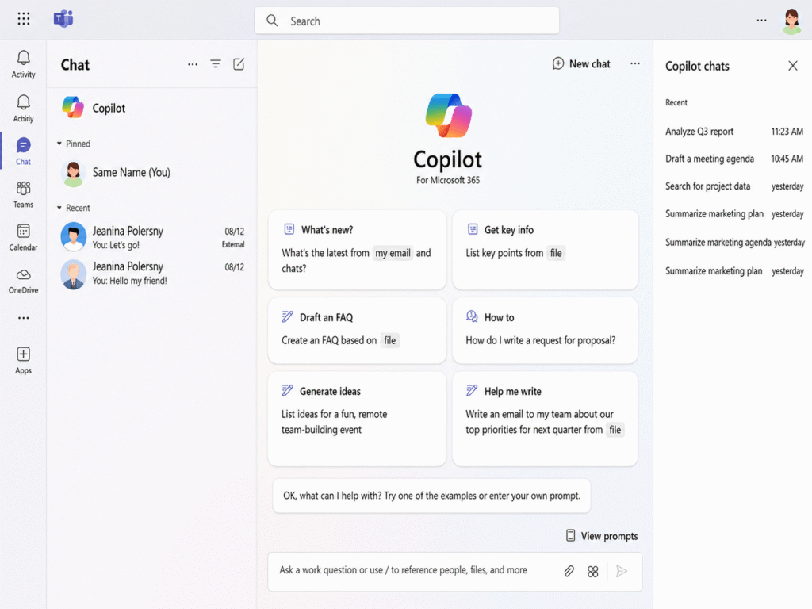812x609 pixels.
Task: Open the app launcher grid icon
Action: (x=23, y=19)
